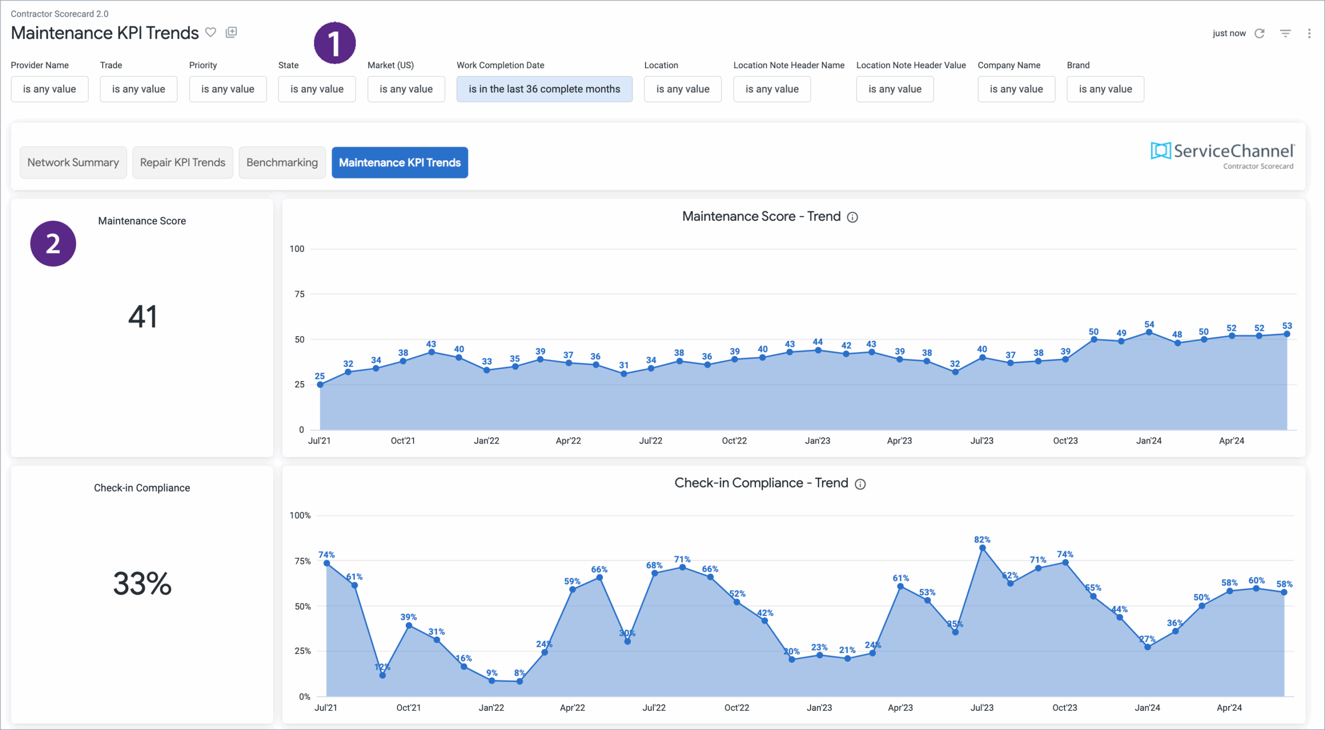Reload dashboard with the refresh icon

[x=1259, y=34]
